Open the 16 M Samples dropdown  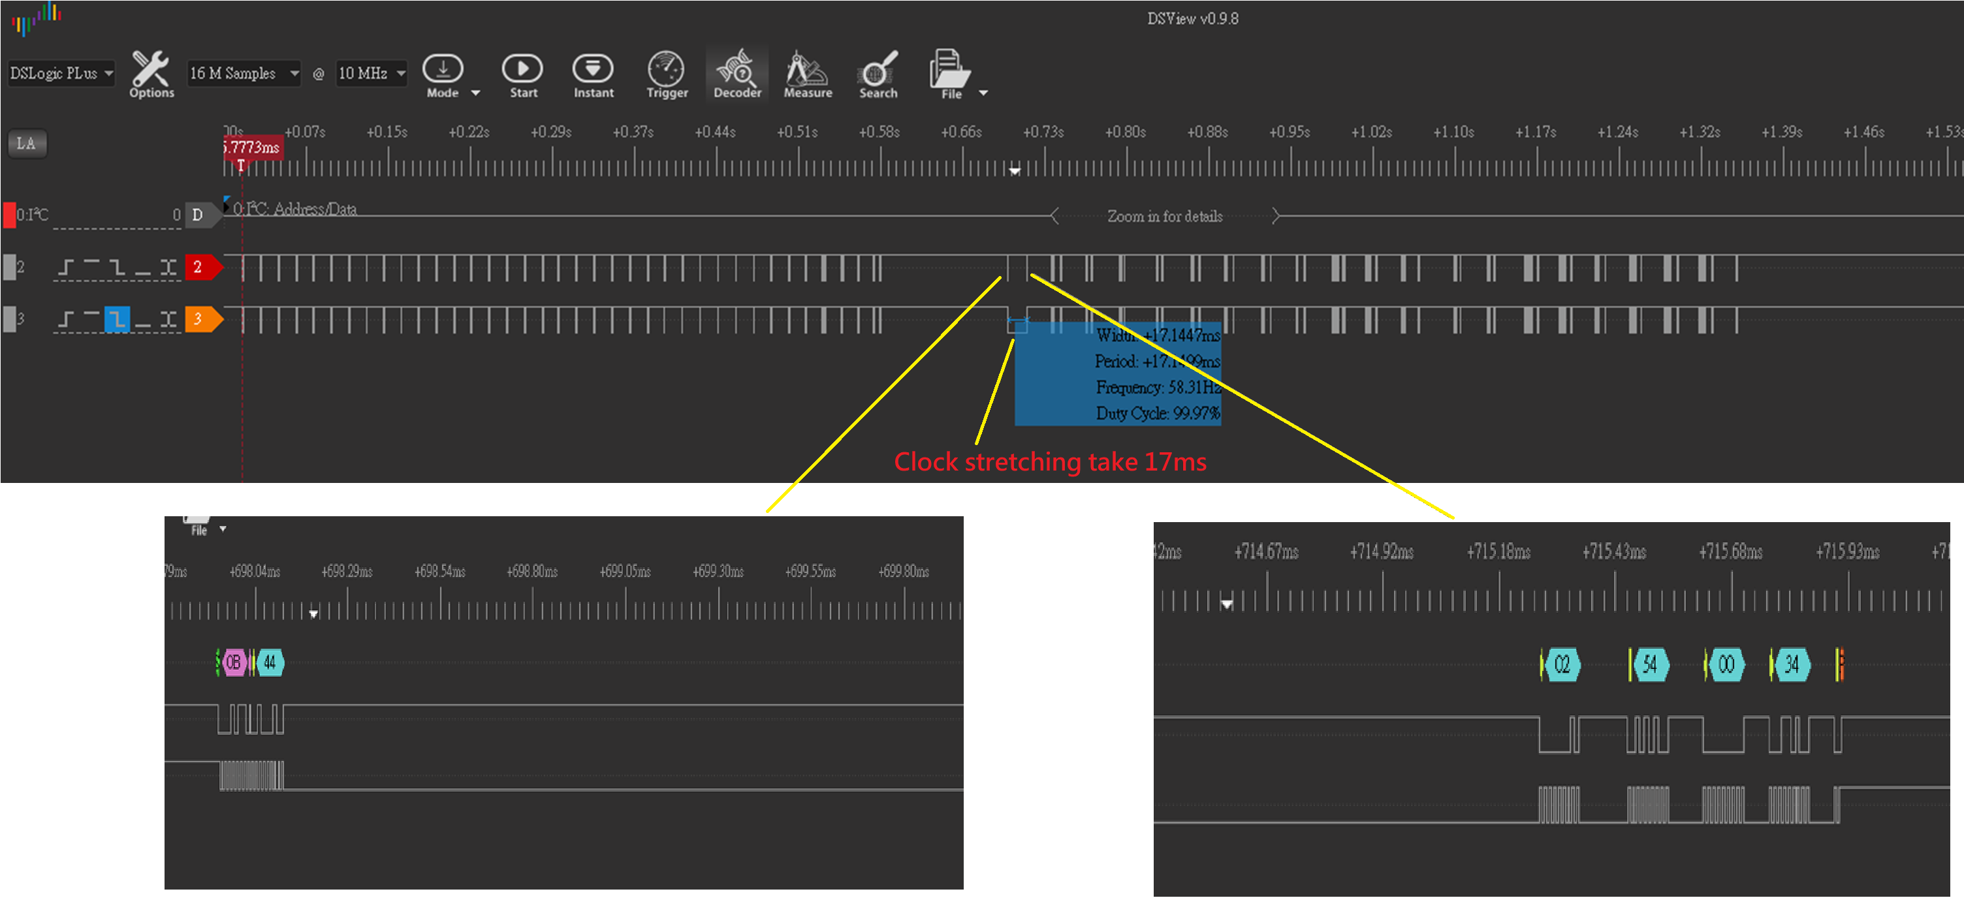pyautogui.click(x=243, y=74)
